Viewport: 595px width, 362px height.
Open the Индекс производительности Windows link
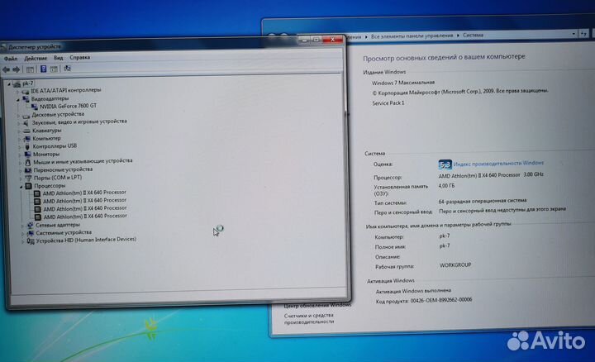tap(499, 164)
